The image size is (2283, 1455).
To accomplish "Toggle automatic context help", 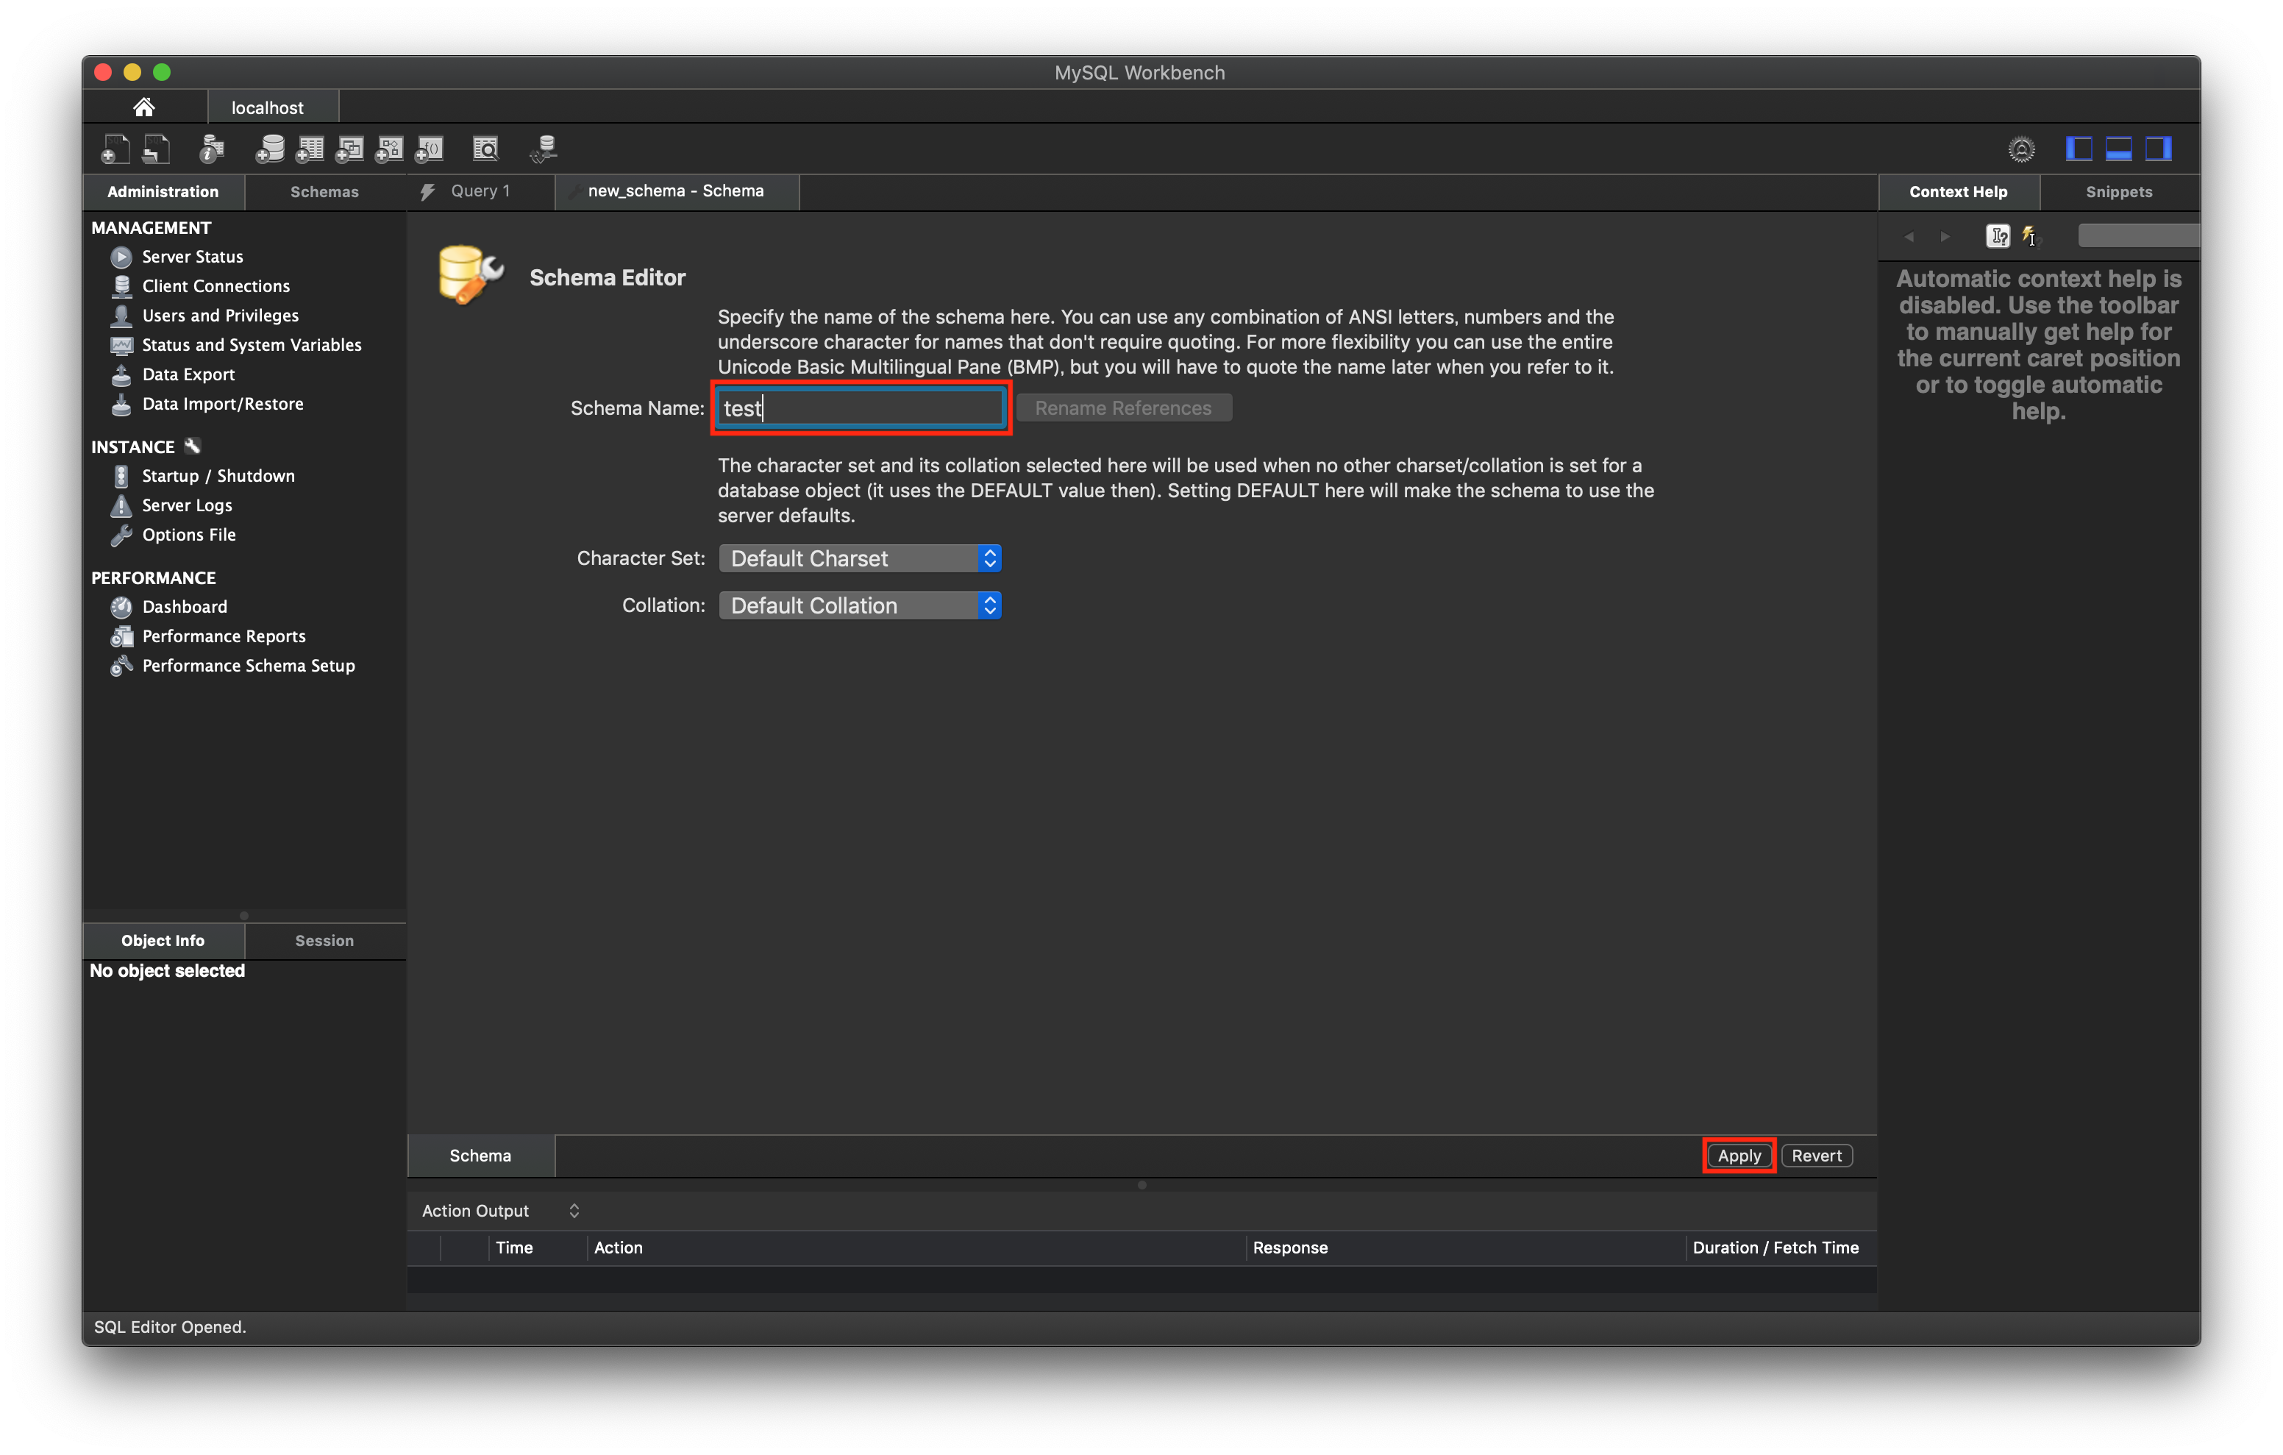I will click(1998, 236).
